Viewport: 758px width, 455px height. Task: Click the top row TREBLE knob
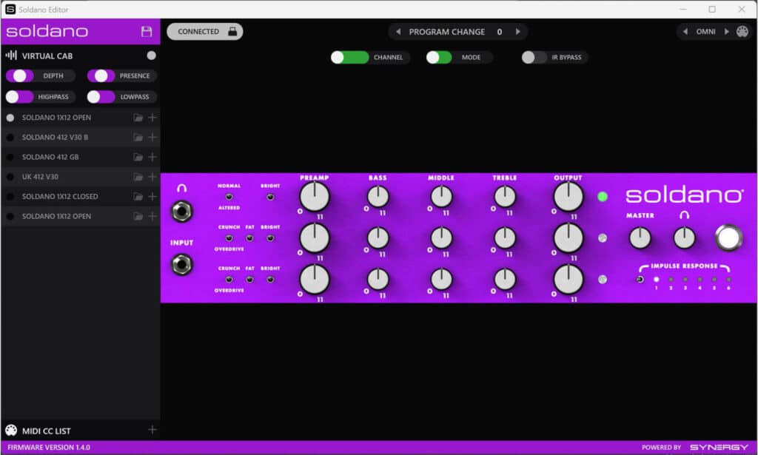click(505, 197)
